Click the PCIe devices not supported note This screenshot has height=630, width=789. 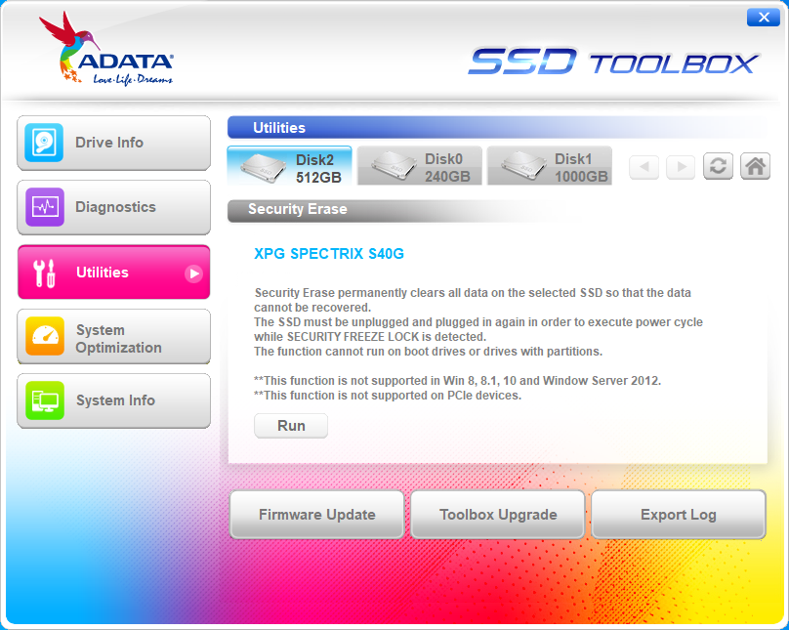(x=388, y=396)
